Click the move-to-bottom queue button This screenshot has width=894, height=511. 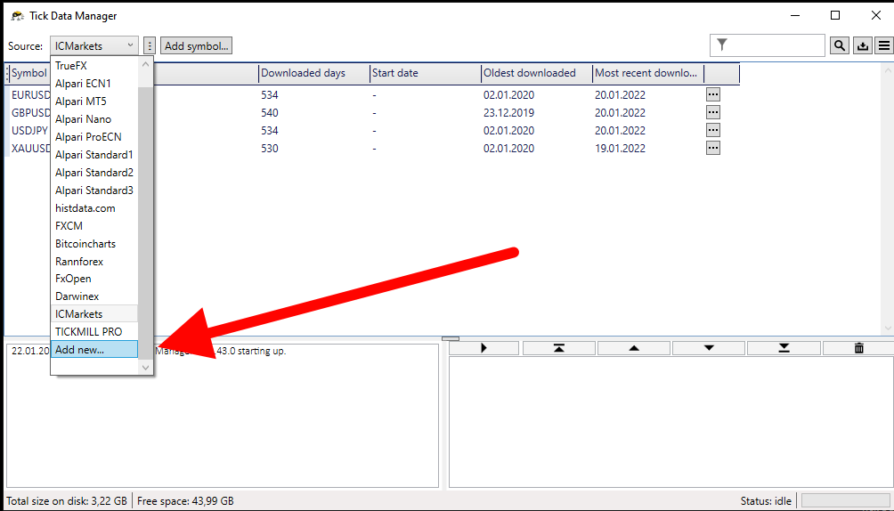[x=784, y=348]
